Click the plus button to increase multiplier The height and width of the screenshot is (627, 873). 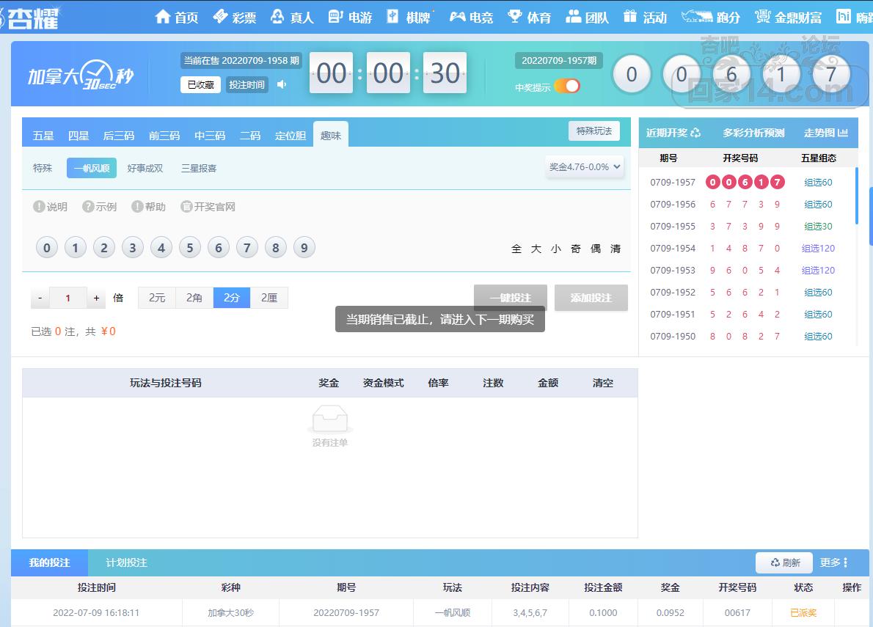[96, 298]
